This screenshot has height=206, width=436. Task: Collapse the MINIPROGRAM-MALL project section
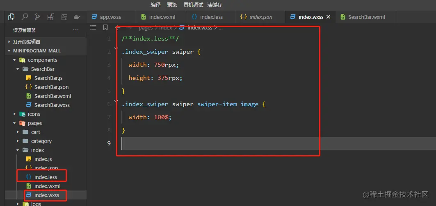46,51
